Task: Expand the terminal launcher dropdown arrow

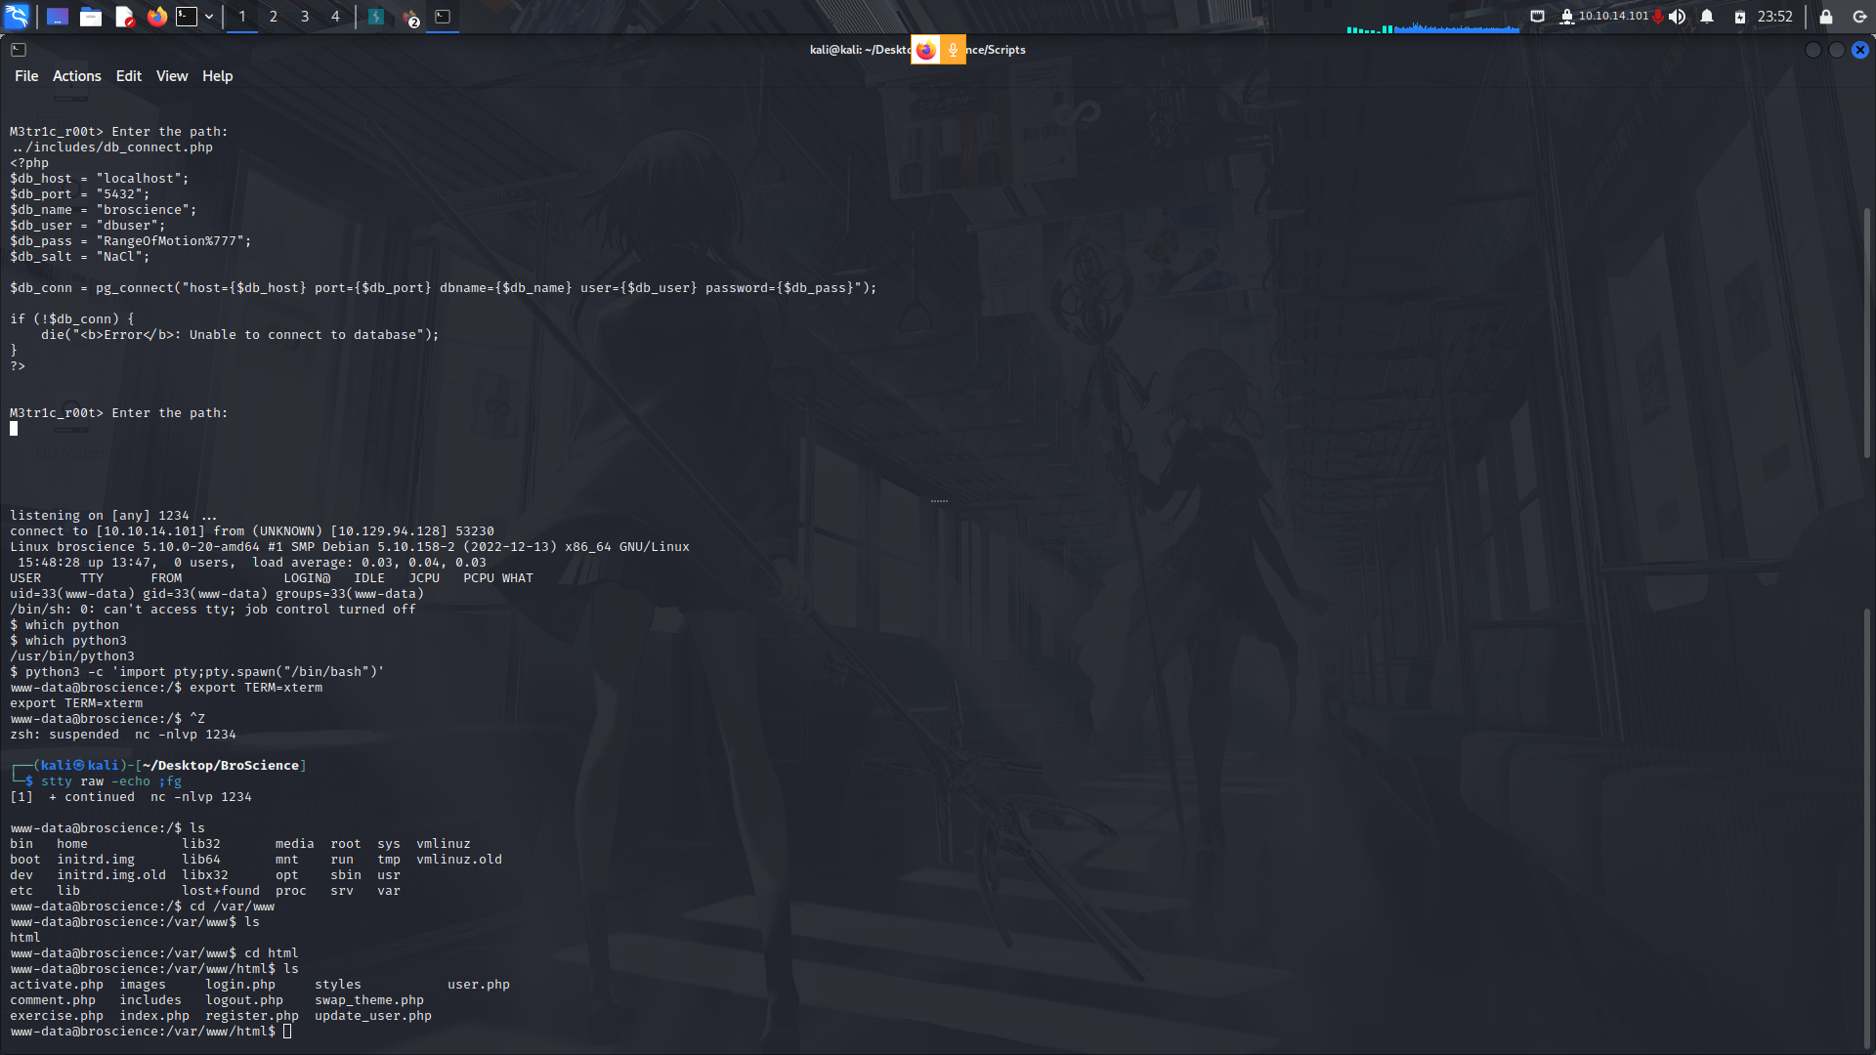Action: click(x=209, y=16)
